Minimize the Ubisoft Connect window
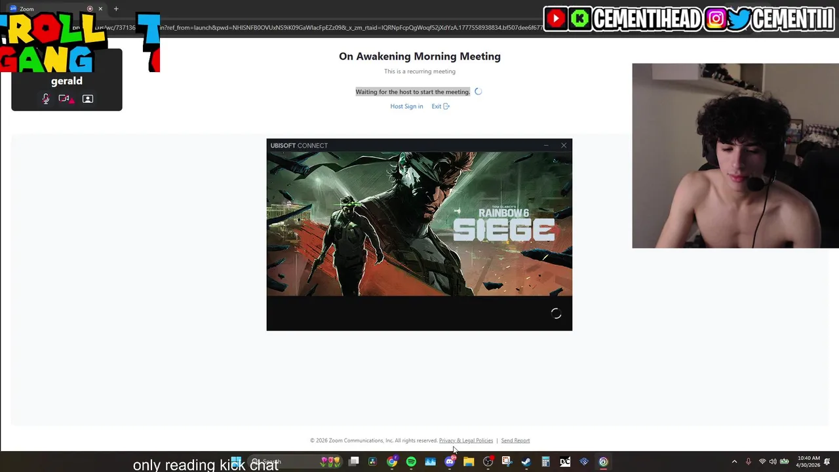 [x=546, y=146]
